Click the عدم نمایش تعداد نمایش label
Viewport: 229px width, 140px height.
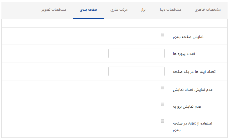[192, 90]
